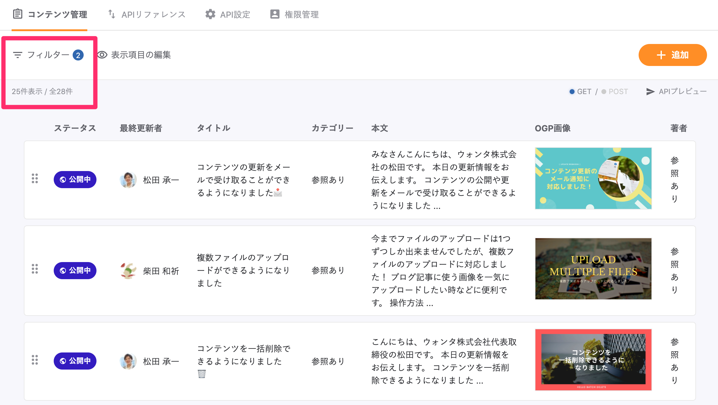This screenshot has width=718, height=405.
Task: Select the GET radio option
Action: 572,92
